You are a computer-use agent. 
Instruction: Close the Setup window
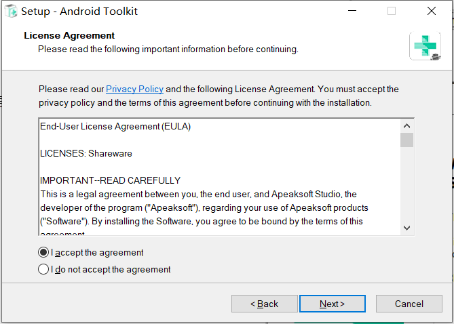[x=432, y=11]
